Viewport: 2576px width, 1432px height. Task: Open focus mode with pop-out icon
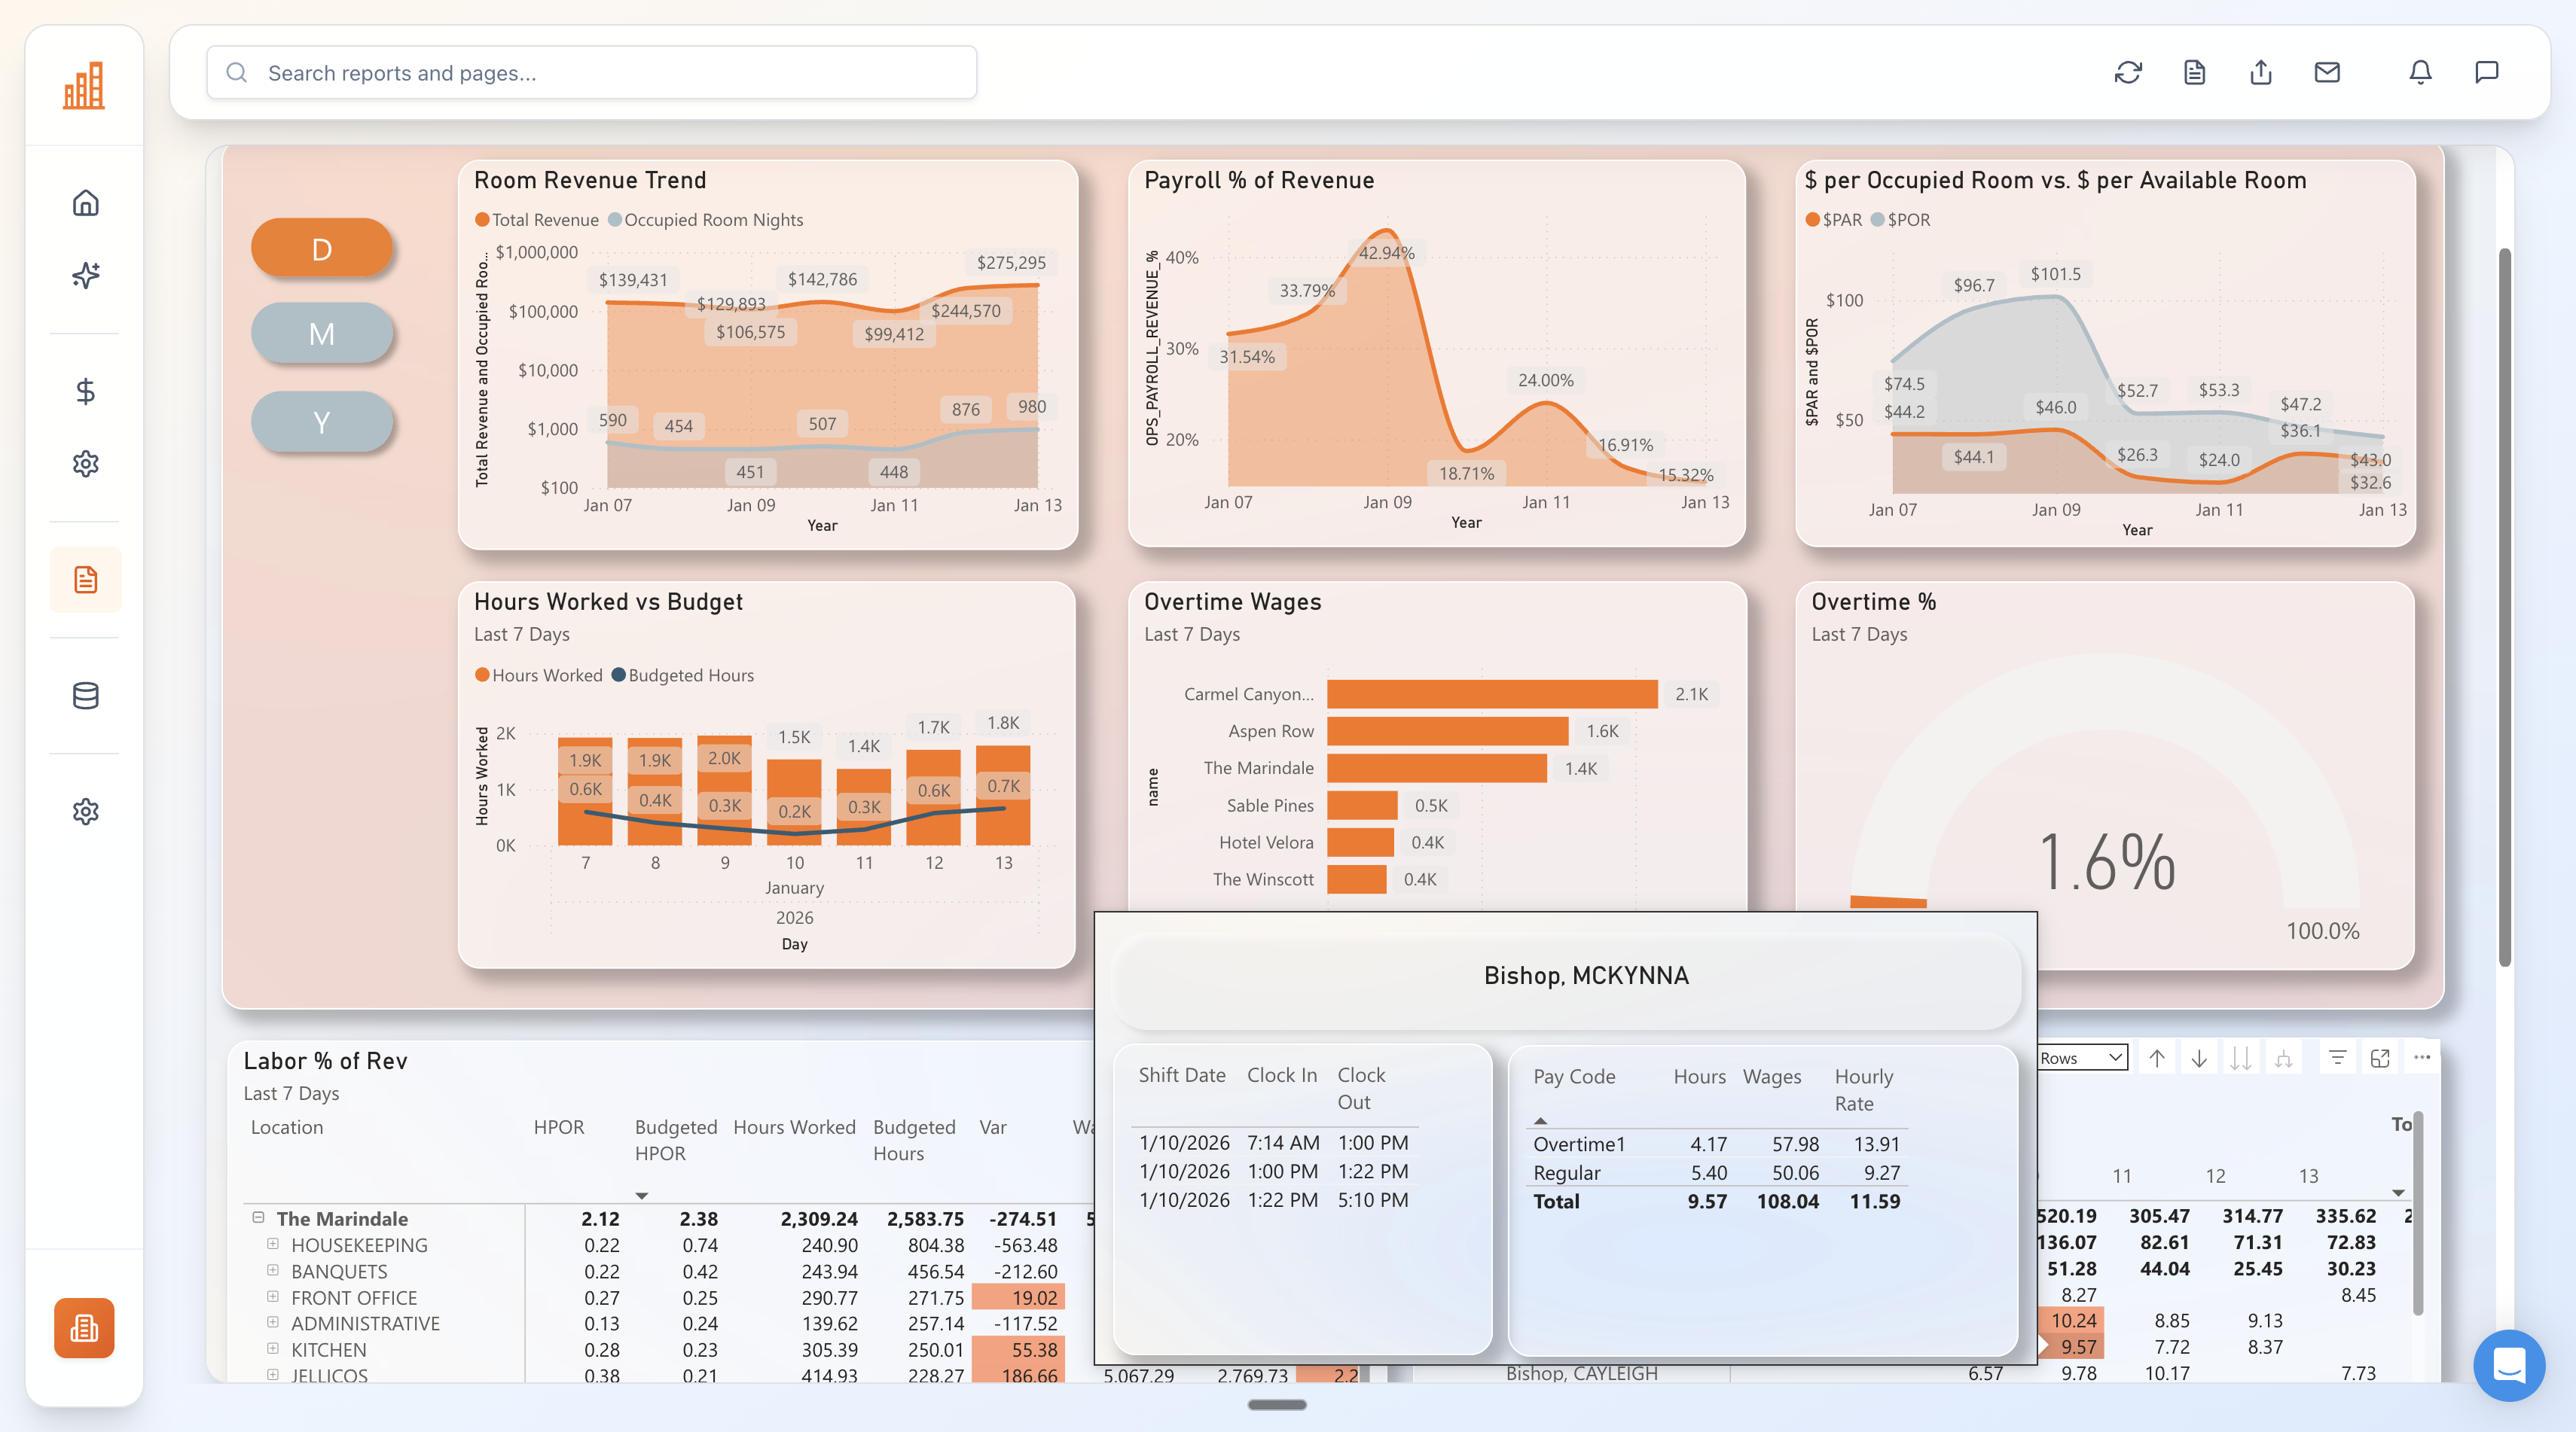[2380, 1057]
